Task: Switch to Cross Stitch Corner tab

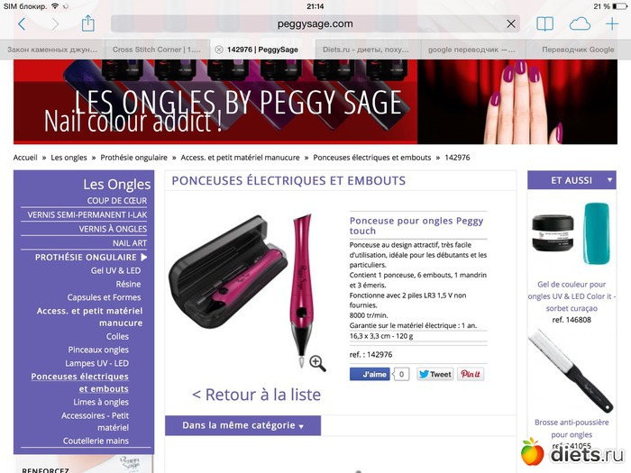Action: coord(157,50)
